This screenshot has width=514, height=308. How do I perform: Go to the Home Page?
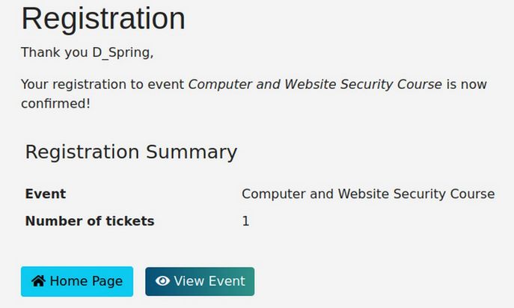pyautogui.click(x=77, y=281)
